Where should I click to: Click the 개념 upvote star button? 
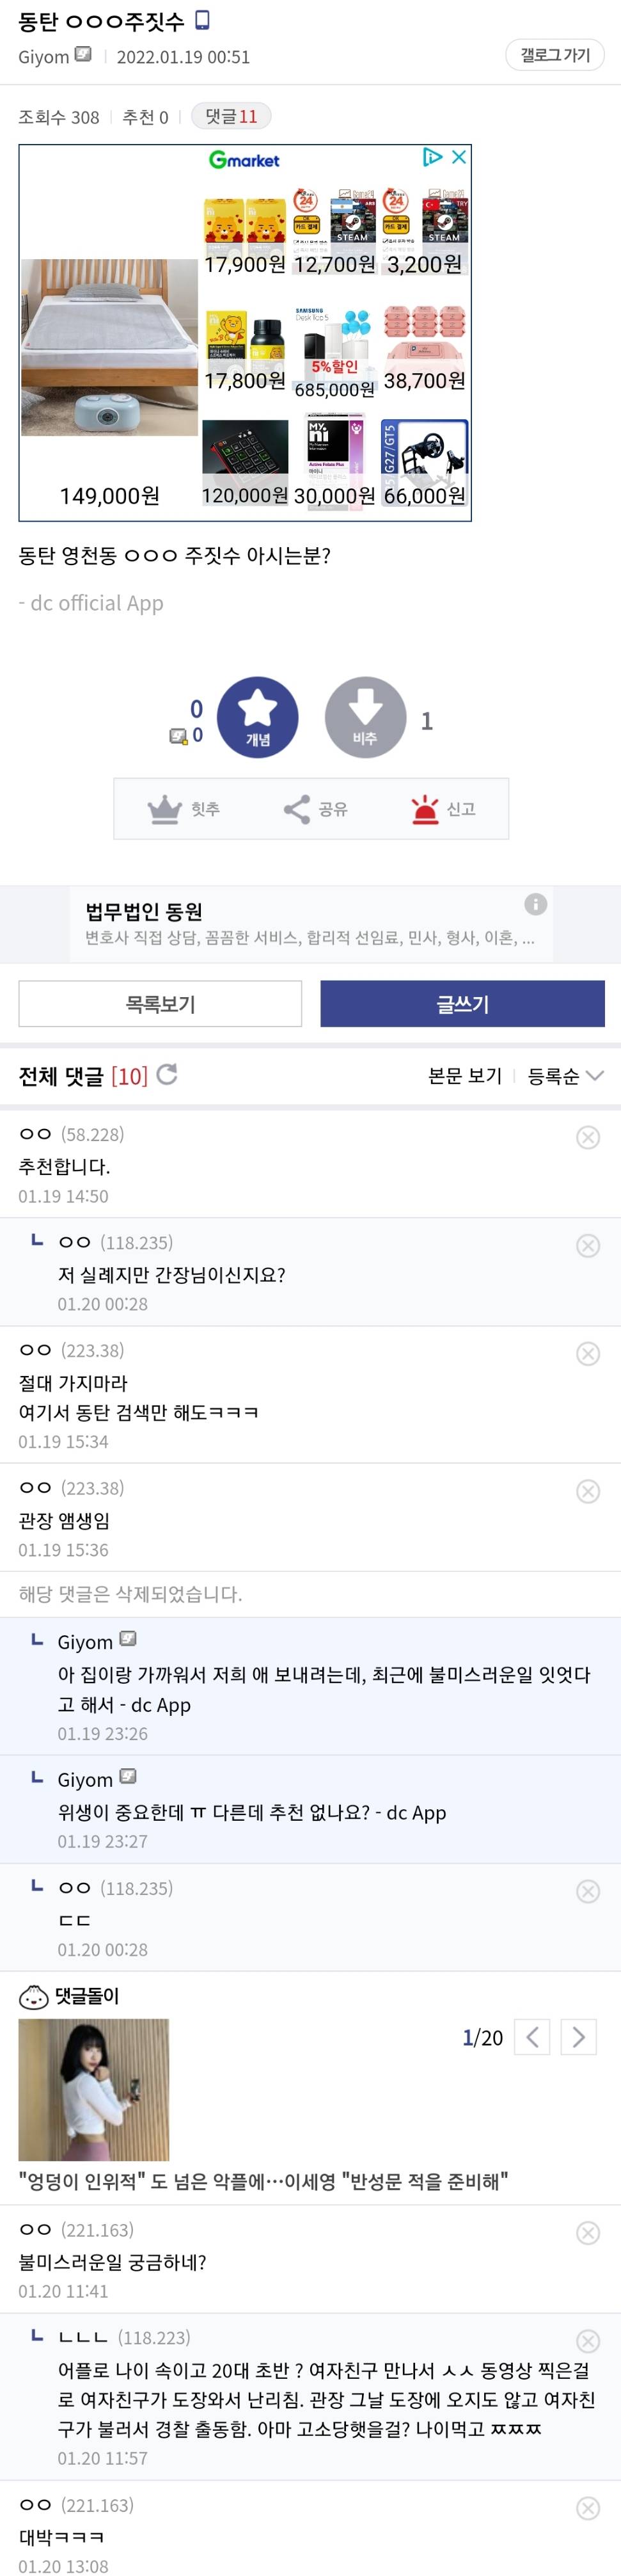[257, 716]
